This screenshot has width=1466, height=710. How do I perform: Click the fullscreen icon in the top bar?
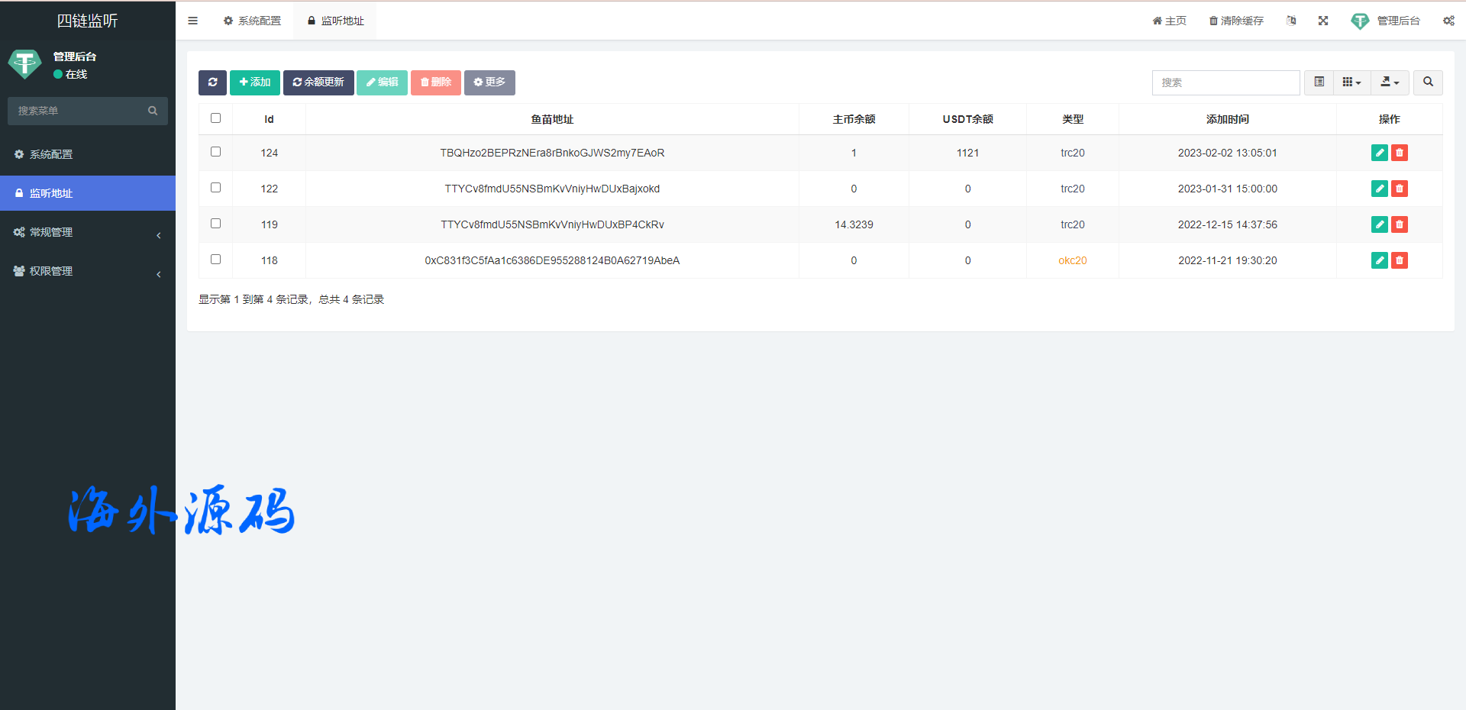click(x=1323, y=21)
